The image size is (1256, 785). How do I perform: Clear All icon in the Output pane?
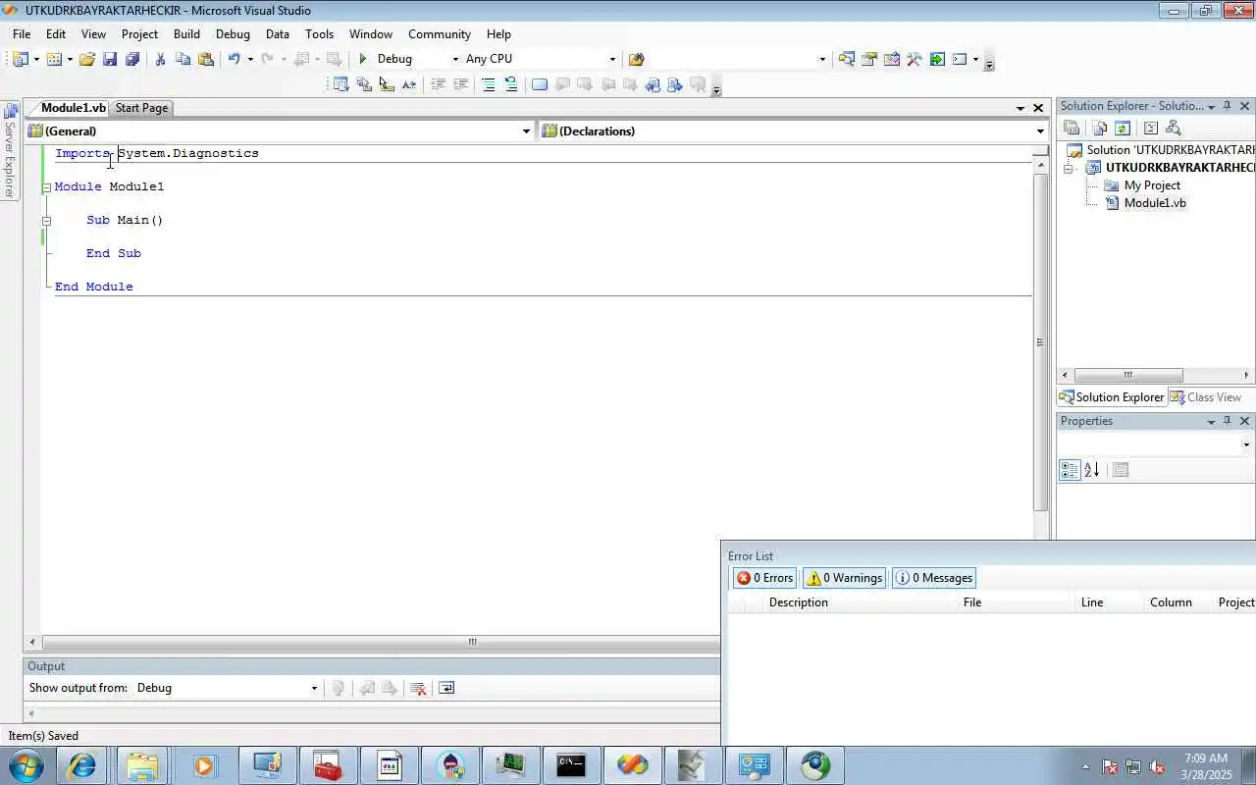pos(418,688)
